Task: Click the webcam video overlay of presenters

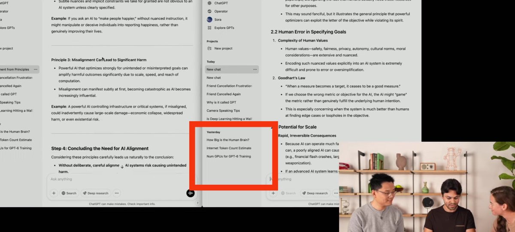Action: [x=427, y=187]
